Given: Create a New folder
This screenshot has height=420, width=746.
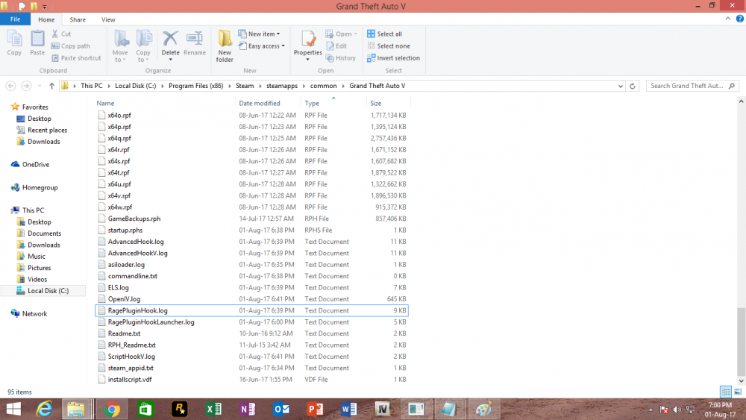Looking at the screenshot, I should coord(225,46).
